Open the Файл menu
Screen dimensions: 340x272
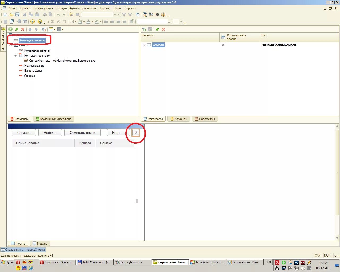(12, 8)
